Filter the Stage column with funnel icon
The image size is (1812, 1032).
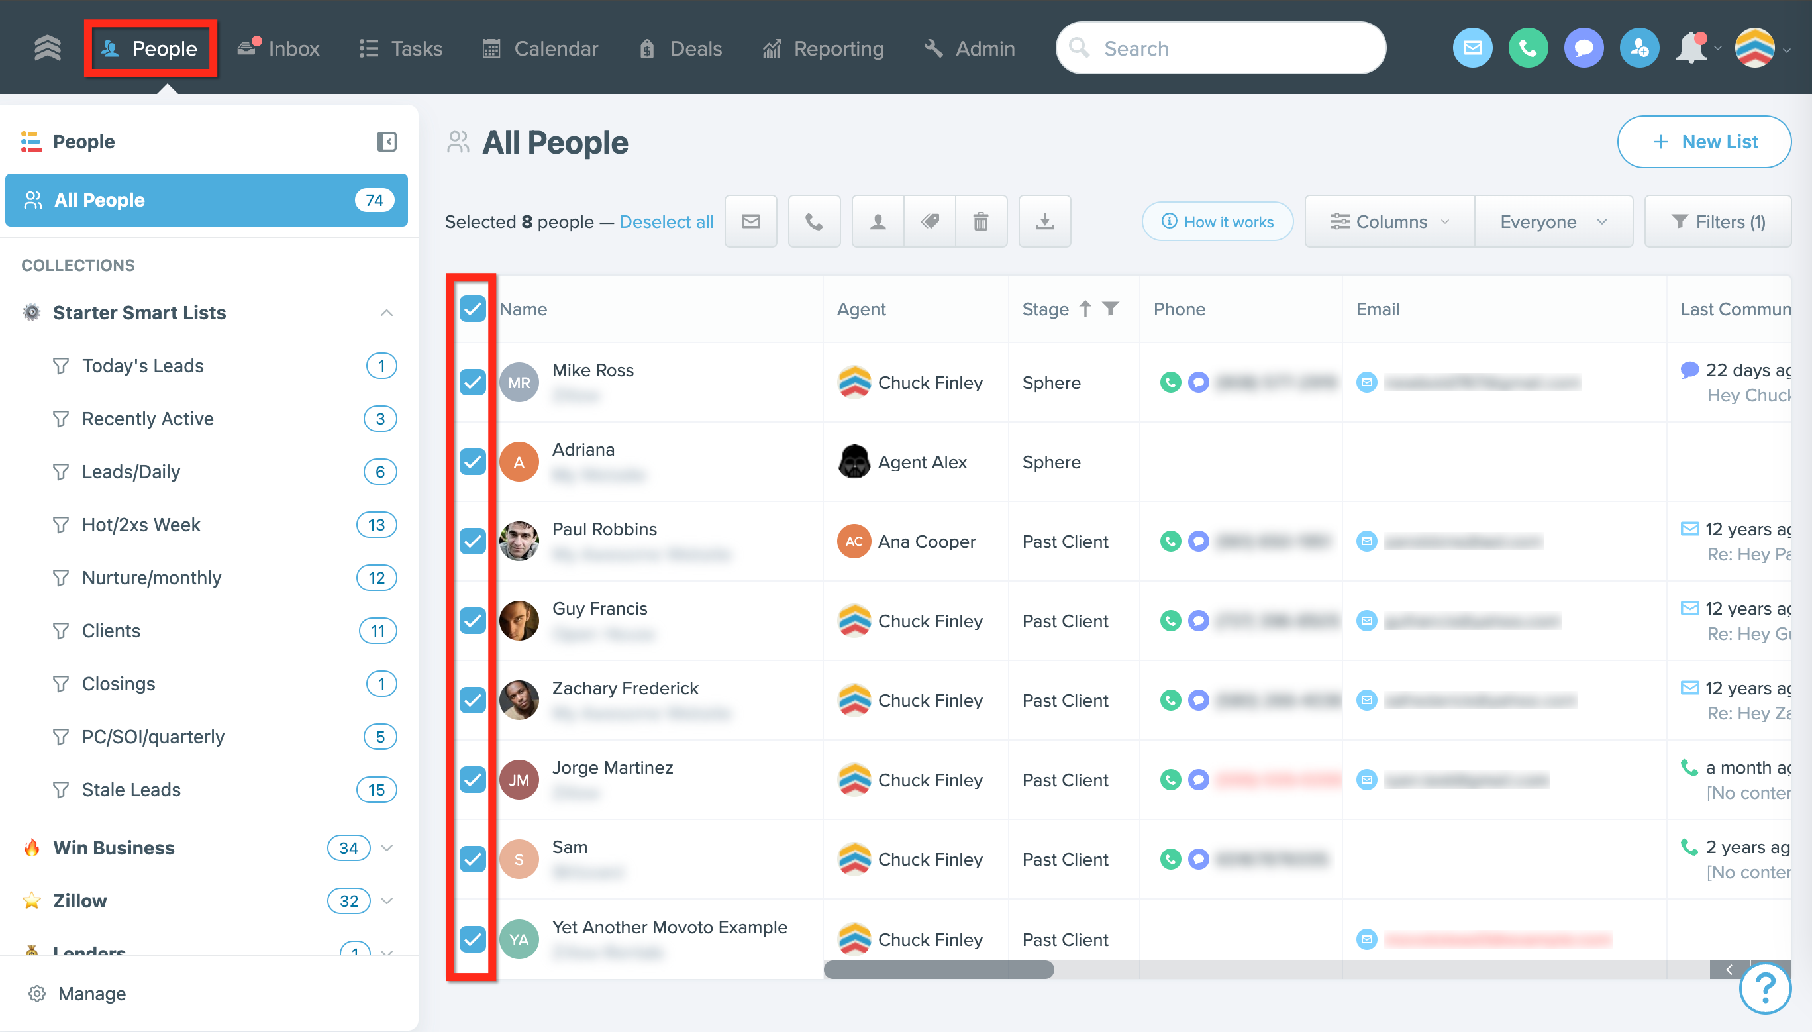coord(1111,308)
